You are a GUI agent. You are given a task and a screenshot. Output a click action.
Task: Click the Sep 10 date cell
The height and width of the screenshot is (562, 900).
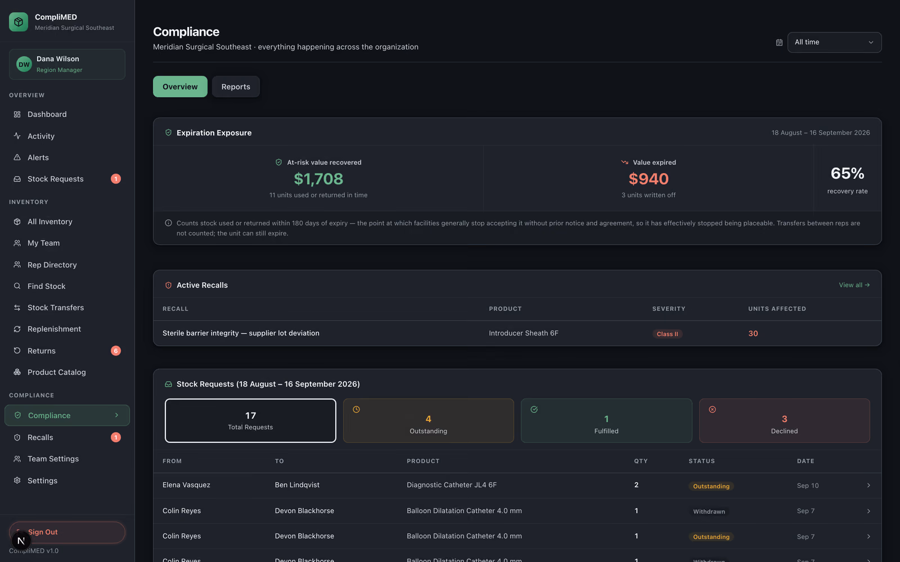click(x=808, y=486)
